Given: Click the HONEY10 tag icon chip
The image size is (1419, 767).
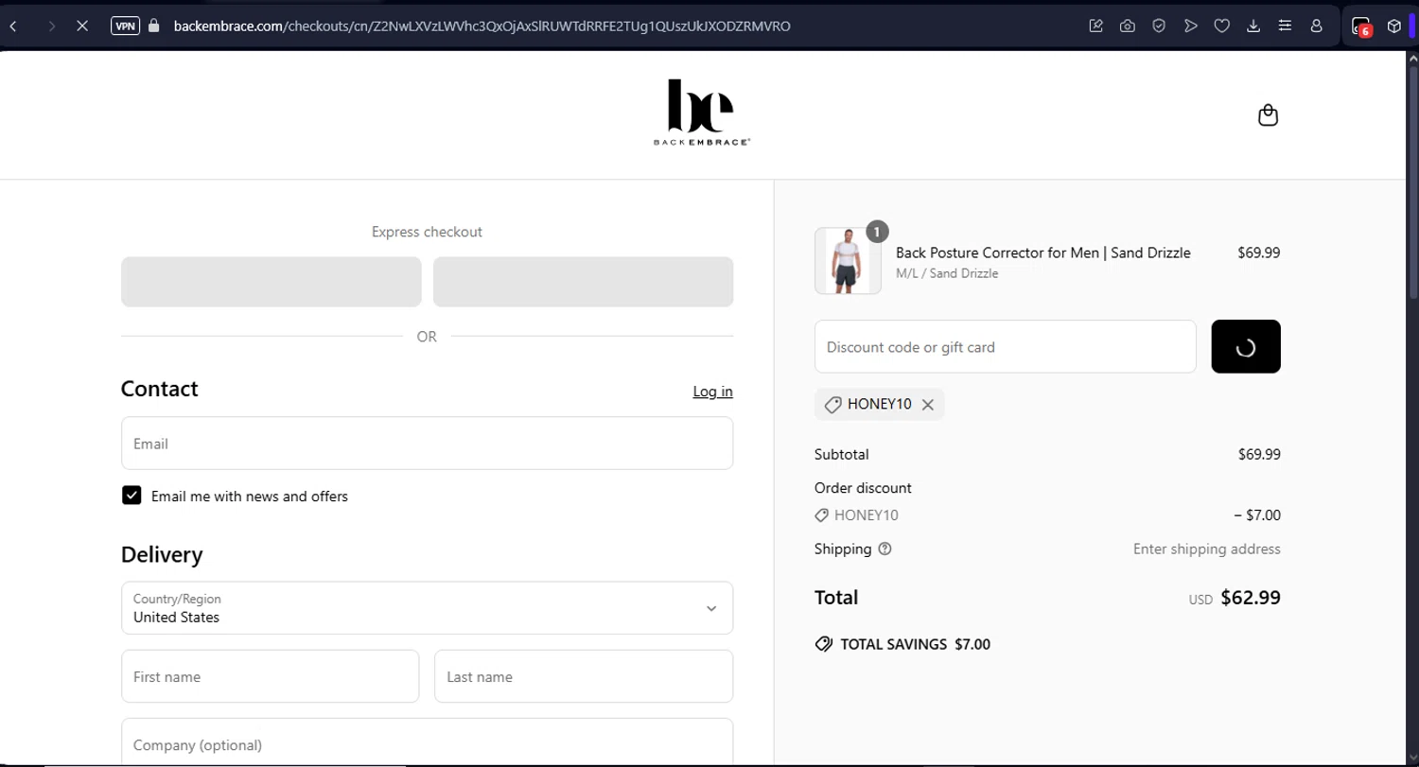Looking at the screenshot, I should click(832, 405).
